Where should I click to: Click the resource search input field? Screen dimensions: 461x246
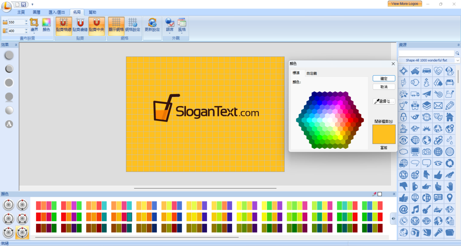[x=426, y=53]
